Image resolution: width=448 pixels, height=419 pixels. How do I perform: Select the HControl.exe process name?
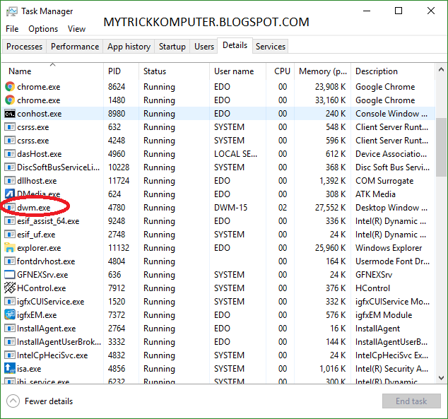pyautogui.click(x=42, y=288)
